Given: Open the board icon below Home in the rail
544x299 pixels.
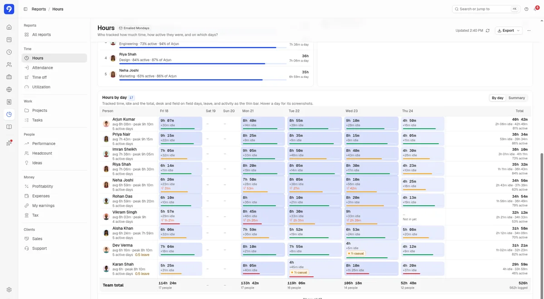Looking at the screenshot, I should (x=9, y=40).
